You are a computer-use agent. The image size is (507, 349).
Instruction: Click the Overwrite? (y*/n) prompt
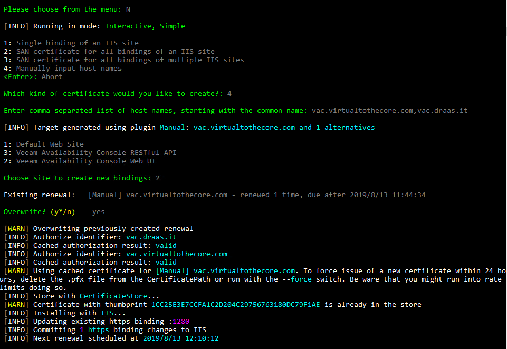[40, 211]
